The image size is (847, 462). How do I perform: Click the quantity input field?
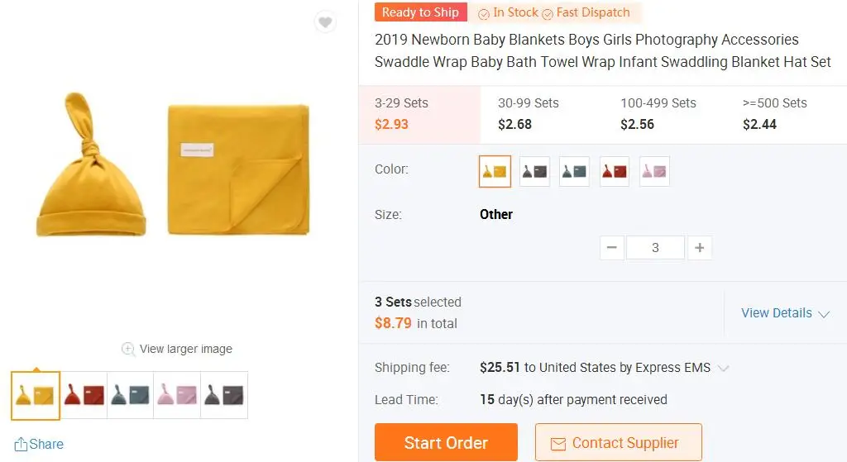click(x=655, y=247)
